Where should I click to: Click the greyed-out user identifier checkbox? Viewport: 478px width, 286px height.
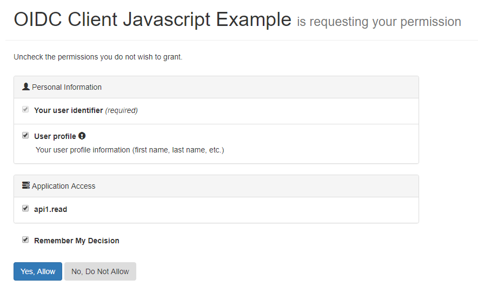tap(25, 110)
